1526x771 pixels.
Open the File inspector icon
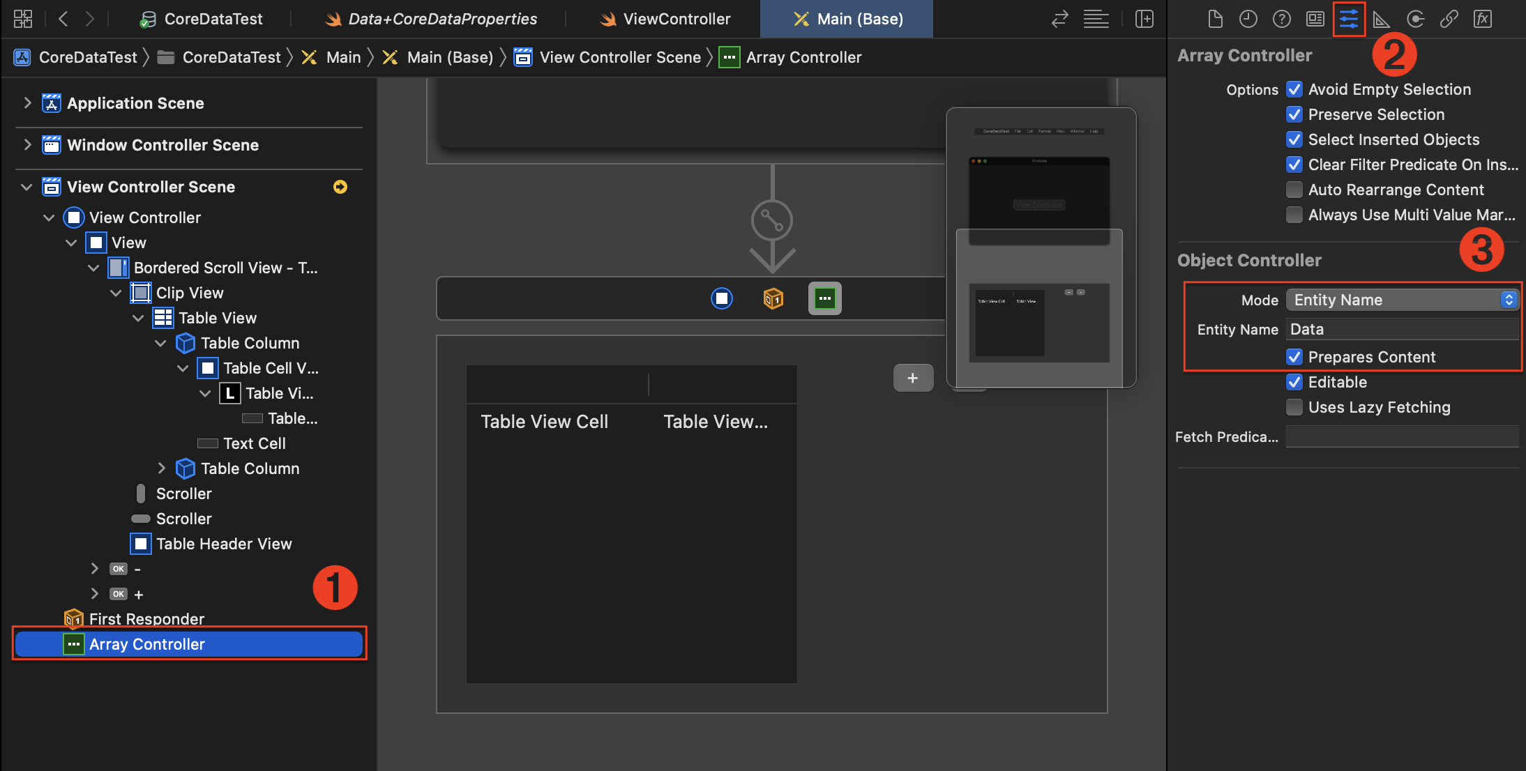tap(1215, 19)
